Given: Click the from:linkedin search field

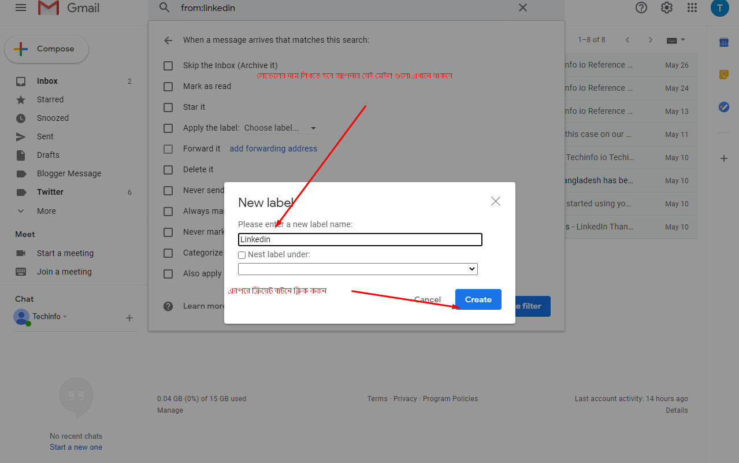Looking at the screenshot, I should point(347,8).
